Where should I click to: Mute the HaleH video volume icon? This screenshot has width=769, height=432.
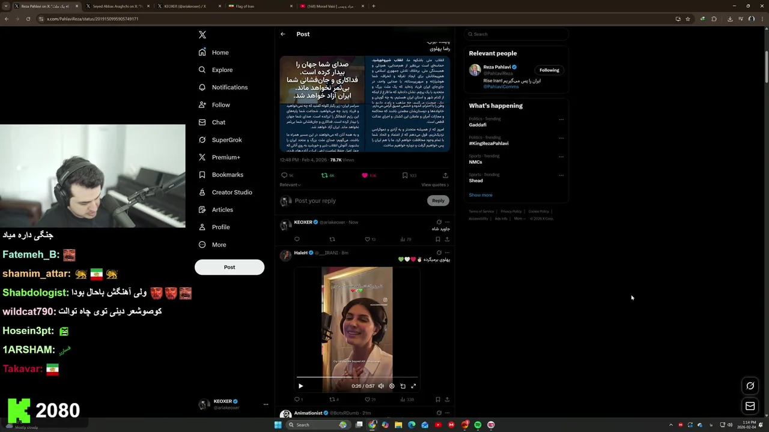381,386
